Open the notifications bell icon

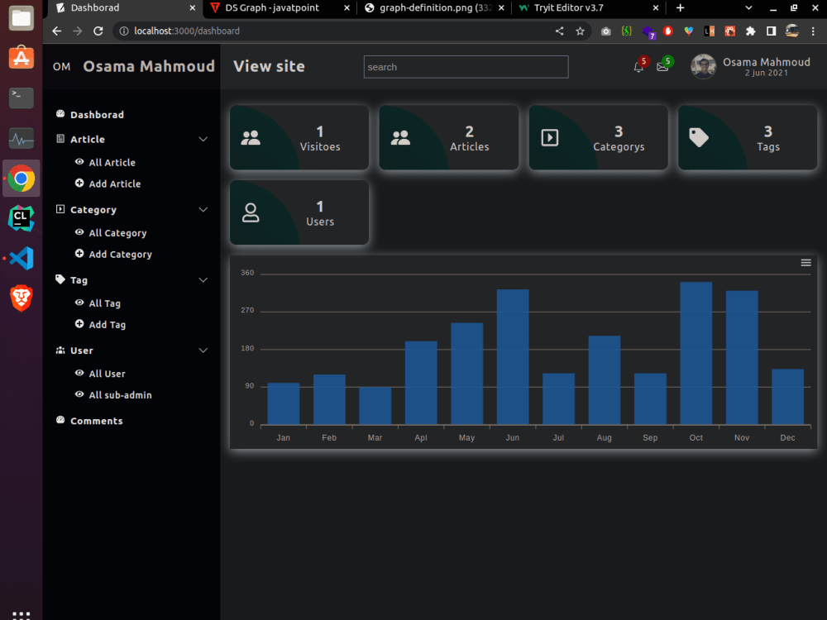coord(638,68)
